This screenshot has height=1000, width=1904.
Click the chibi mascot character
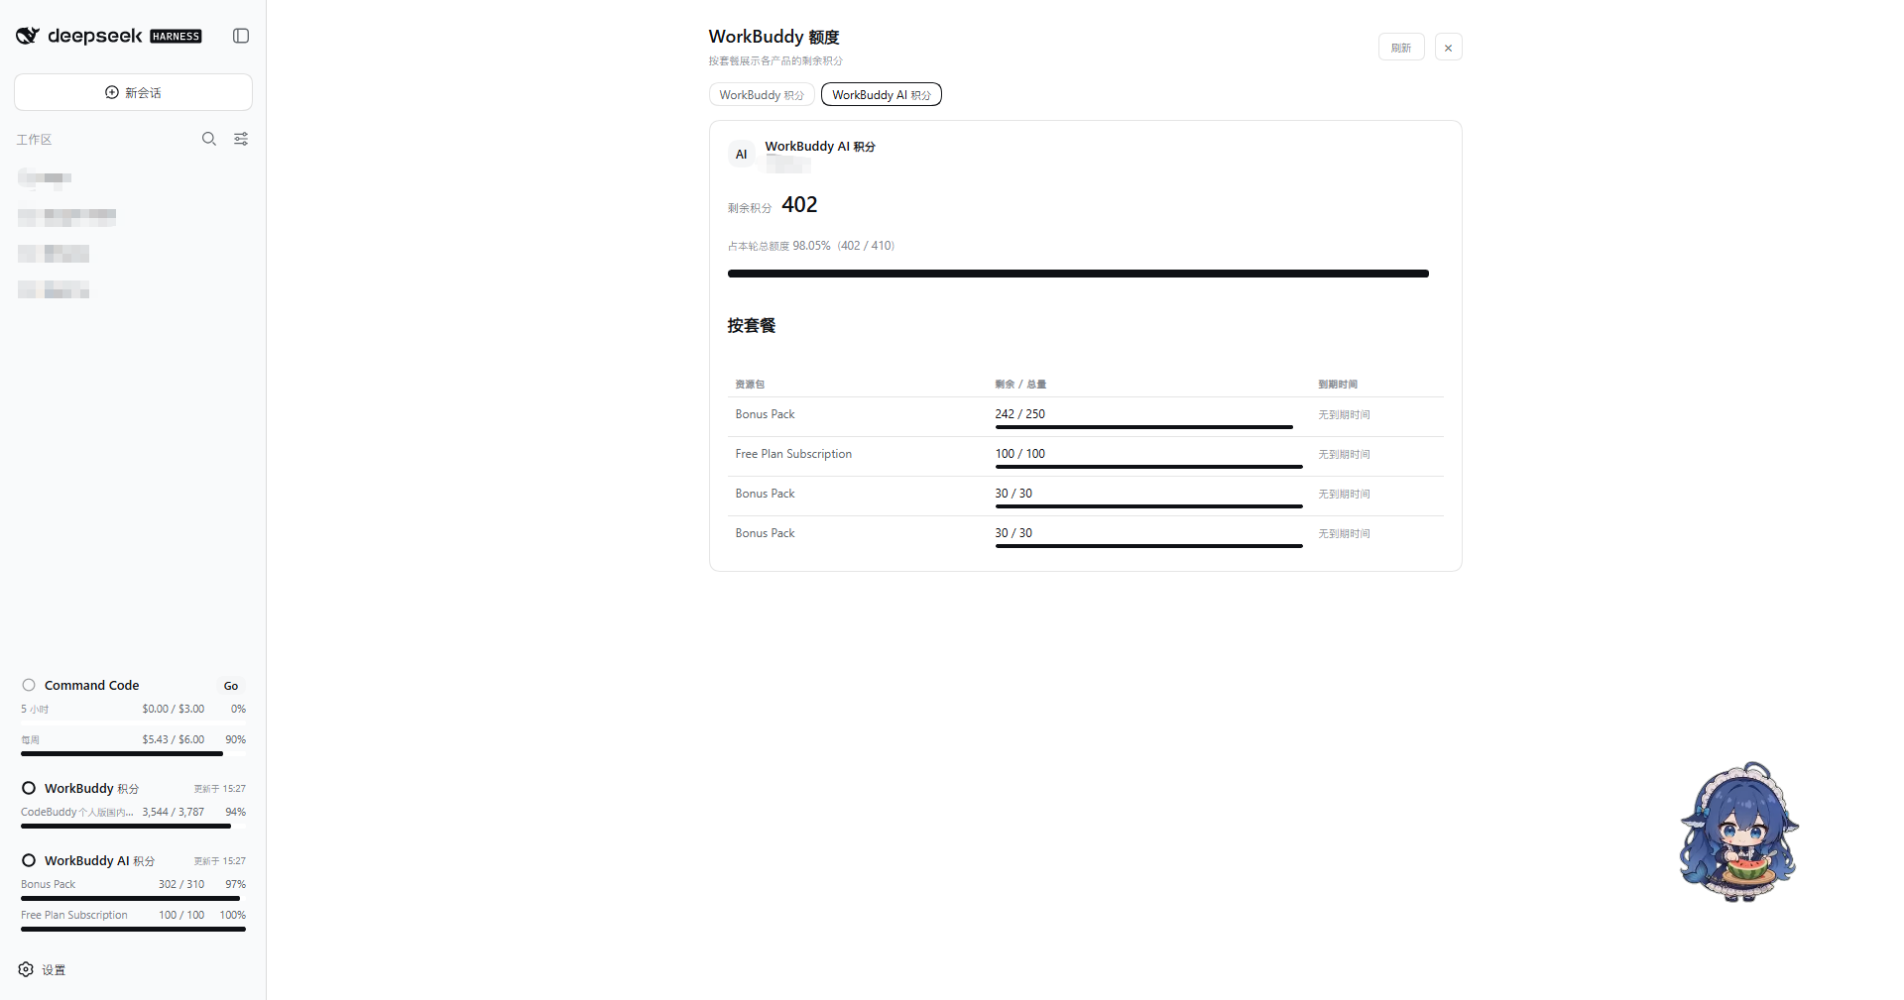point(1738,832)
